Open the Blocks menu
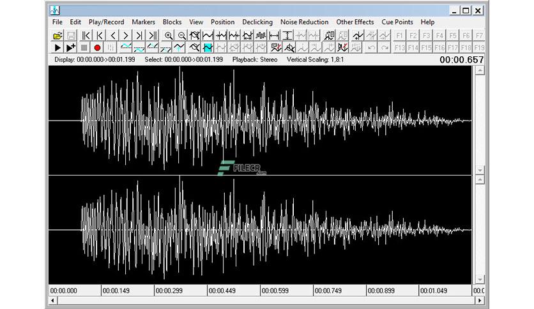Image resolution: width=534 pixels, height=309 pixels. (172, 22)
